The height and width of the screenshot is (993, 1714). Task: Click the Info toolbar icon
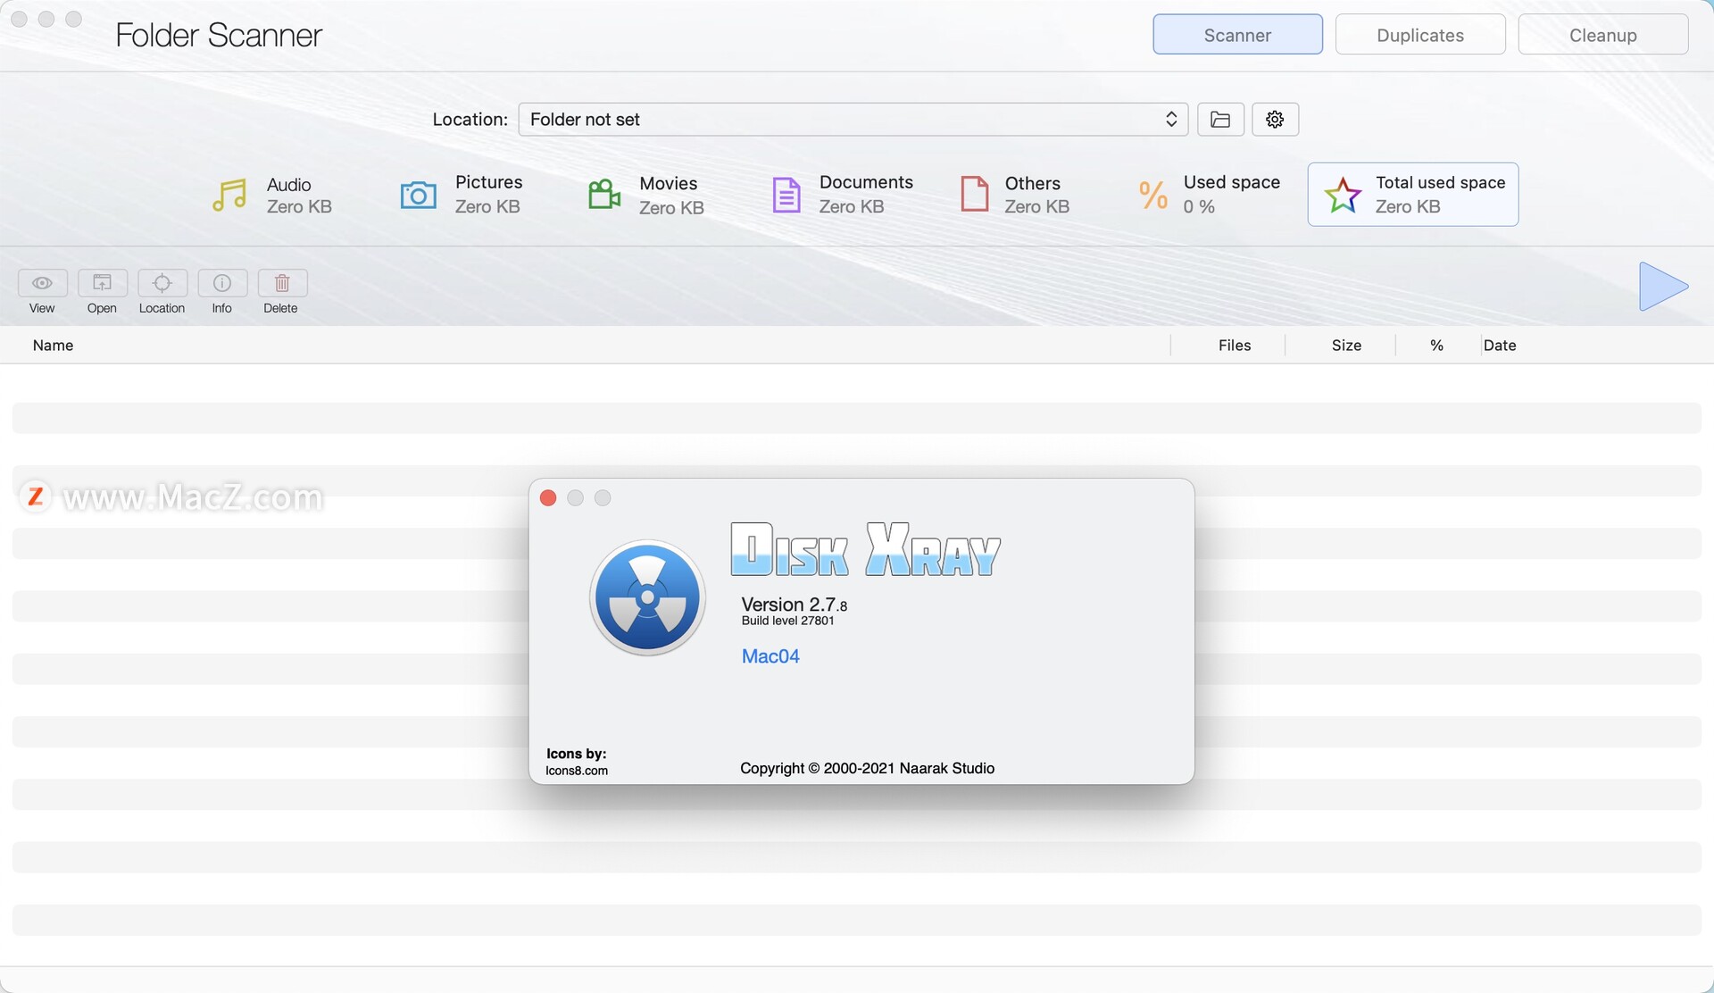pos(221,283)
